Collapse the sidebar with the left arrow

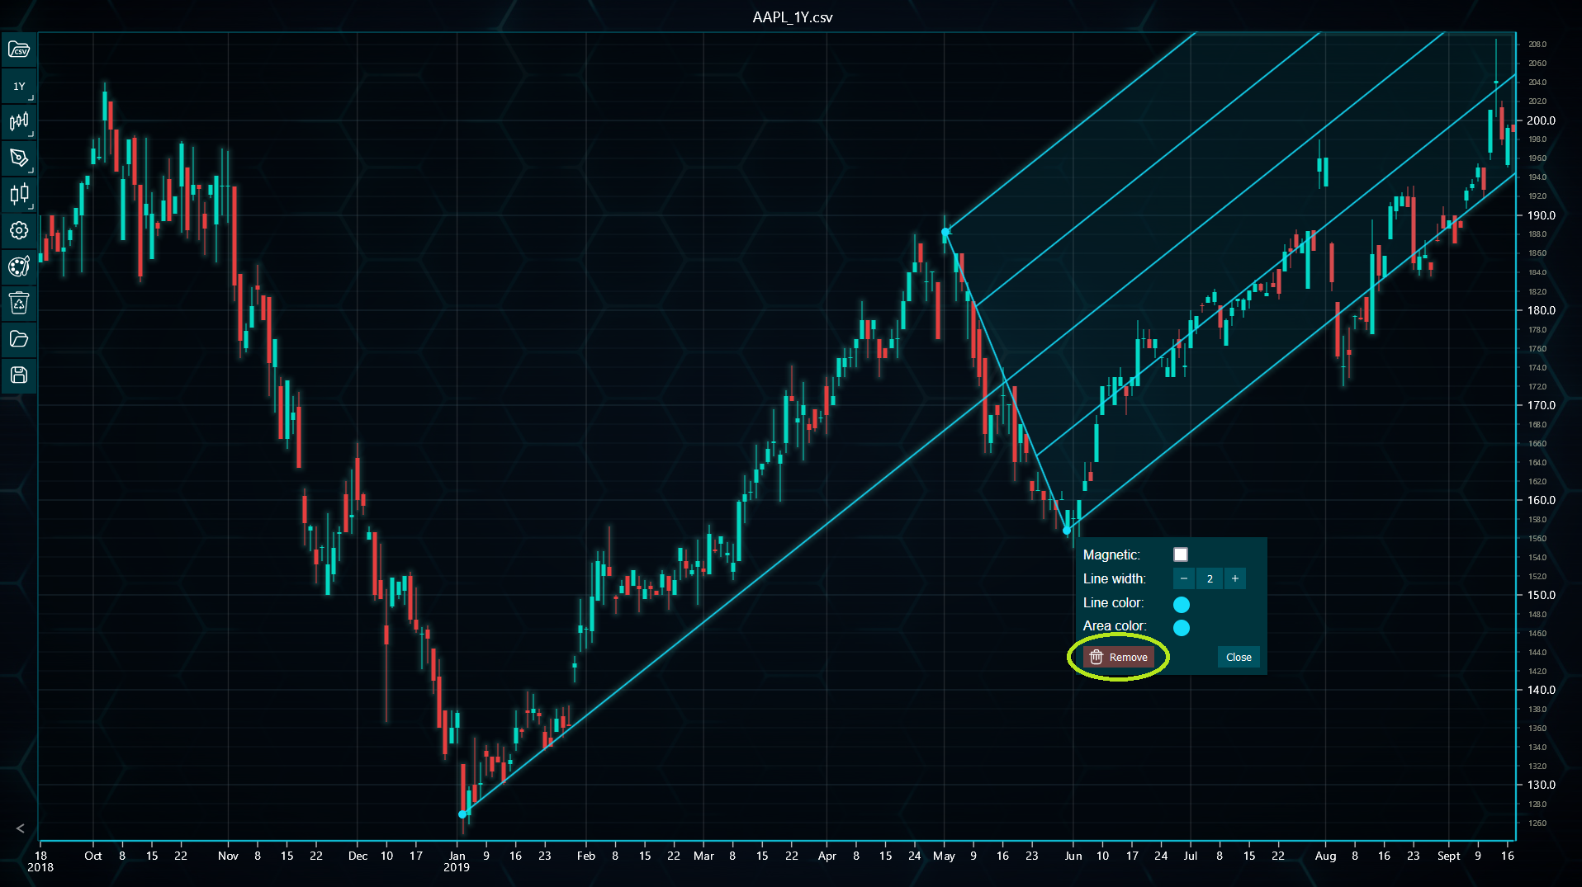(x=20, y=828)
